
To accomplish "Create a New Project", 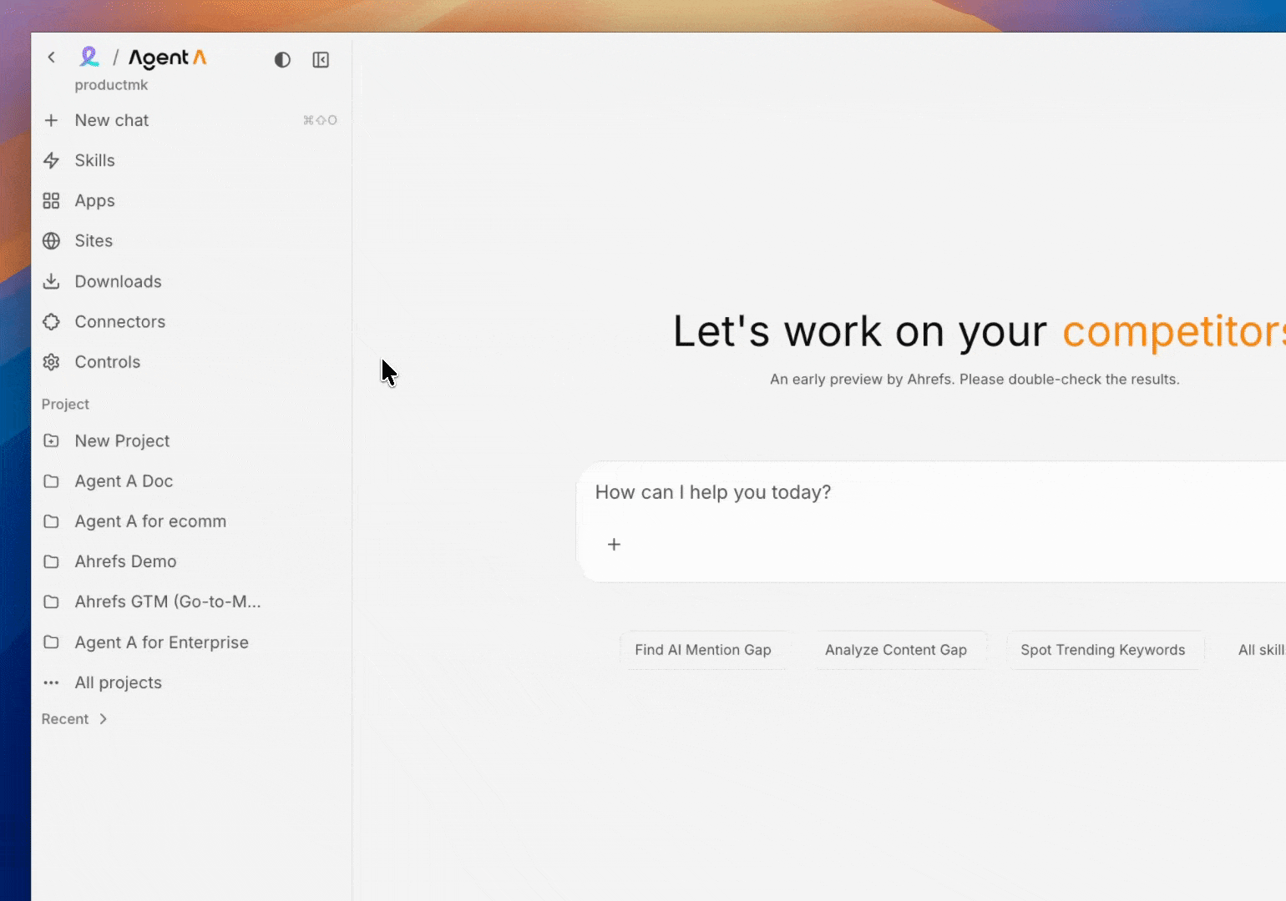I will [x=190, y=440].
